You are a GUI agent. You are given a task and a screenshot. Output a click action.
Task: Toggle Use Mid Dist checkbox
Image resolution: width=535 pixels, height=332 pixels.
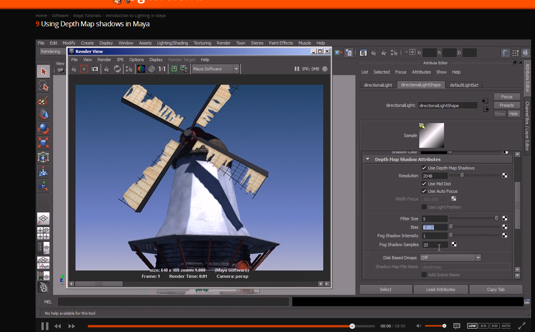pyautogui.click(x=424, y=184)
